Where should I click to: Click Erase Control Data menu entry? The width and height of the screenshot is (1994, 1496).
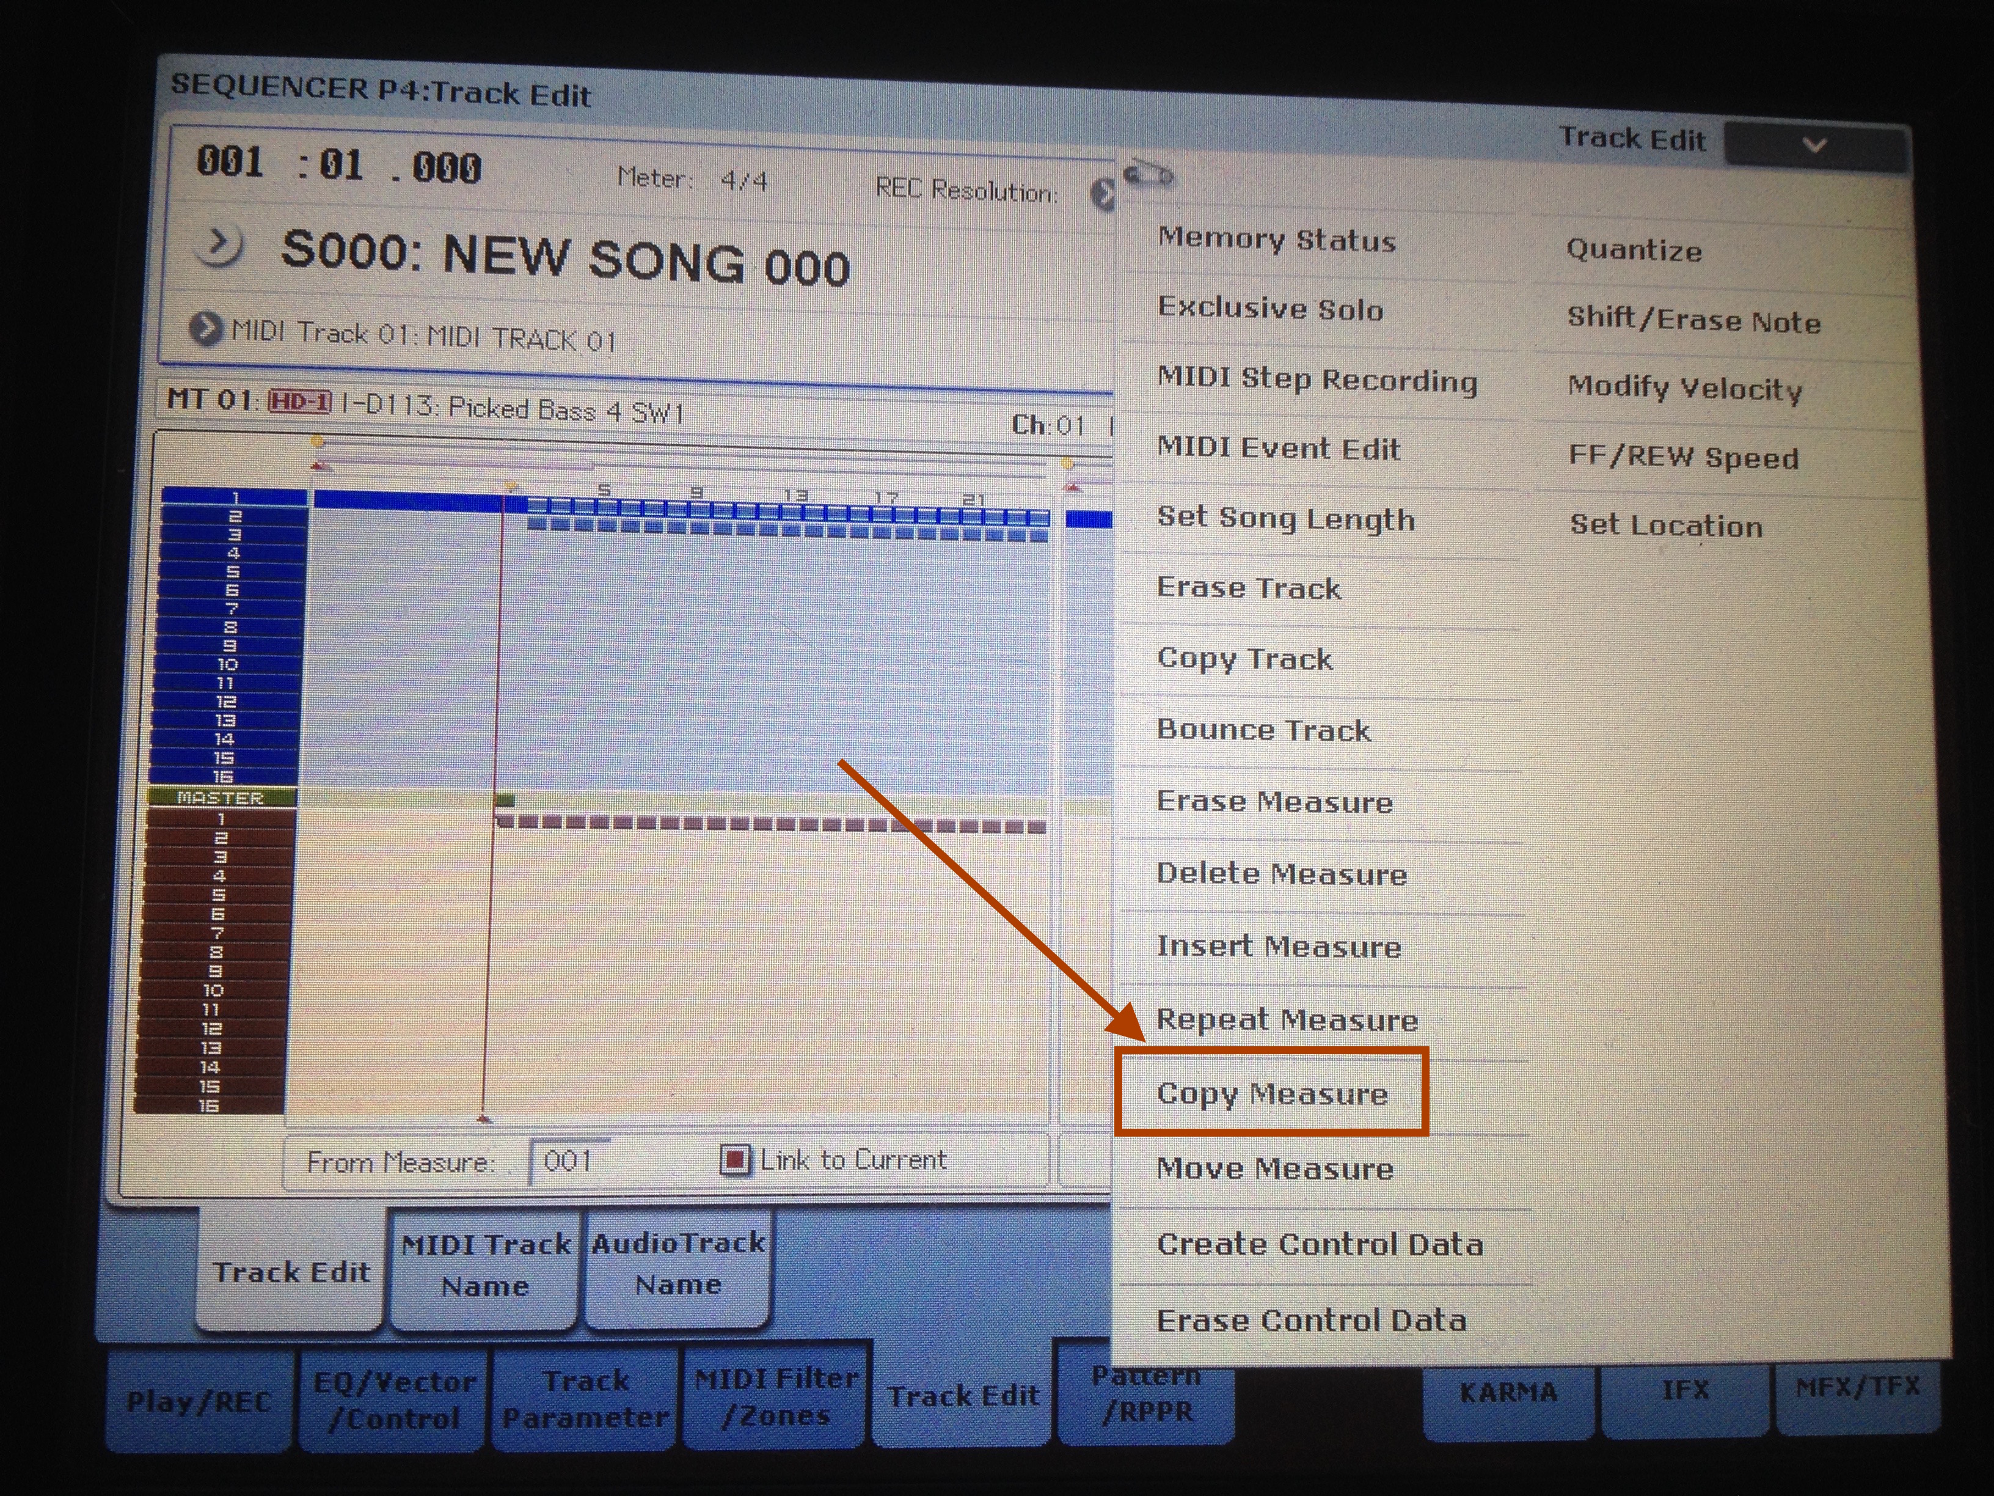tap(1311, 1320)
